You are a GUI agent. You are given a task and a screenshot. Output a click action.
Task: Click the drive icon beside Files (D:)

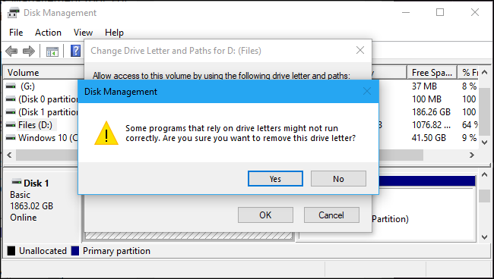click(x=11, y=125)
